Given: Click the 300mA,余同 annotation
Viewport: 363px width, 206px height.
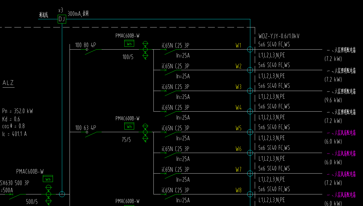Looking at the screenshot, I should coord(78,14).
